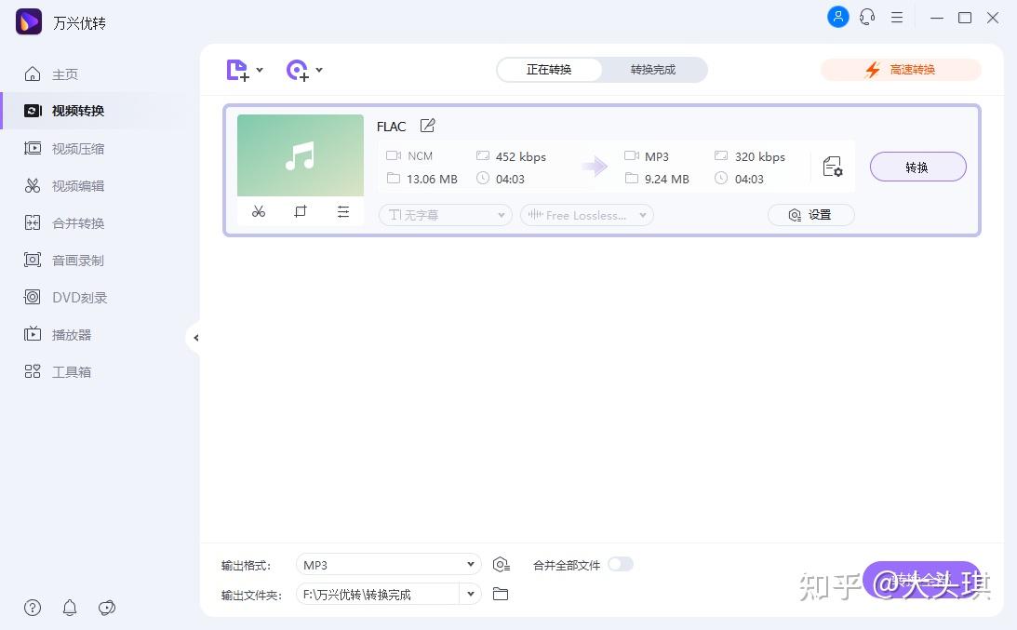The height and width of the screenshot is (630, 1017).
Task: Click the 转换 button to start conversion
Action: (917, 168)
